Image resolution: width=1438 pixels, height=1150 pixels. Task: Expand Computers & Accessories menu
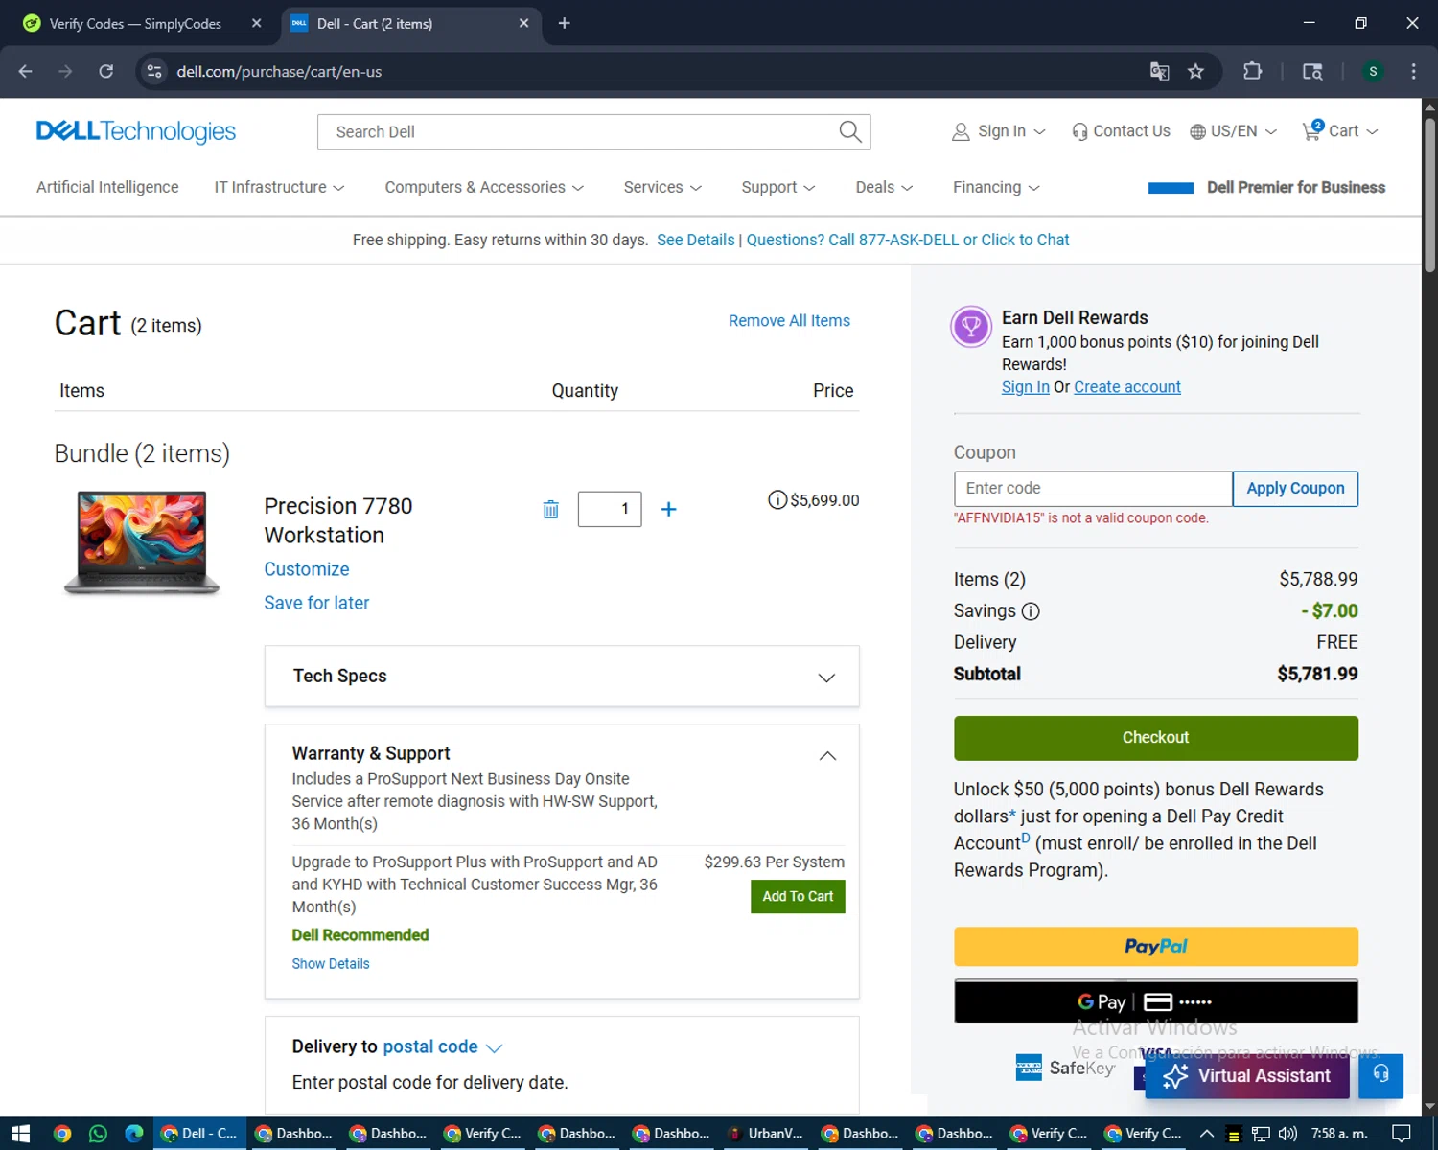pos(484,188)
